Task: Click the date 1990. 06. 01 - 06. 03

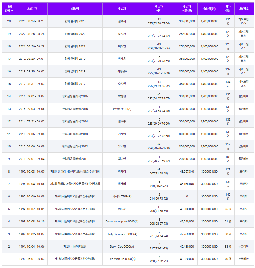Action: pos(32,259)
